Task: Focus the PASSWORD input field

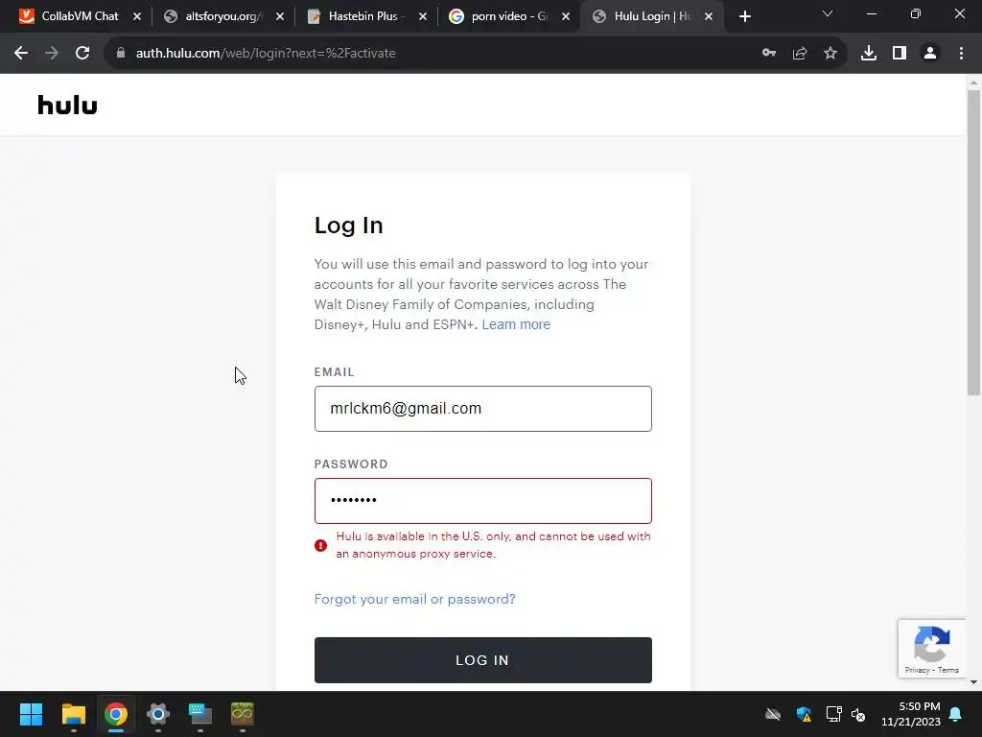Action: [483, 501]
